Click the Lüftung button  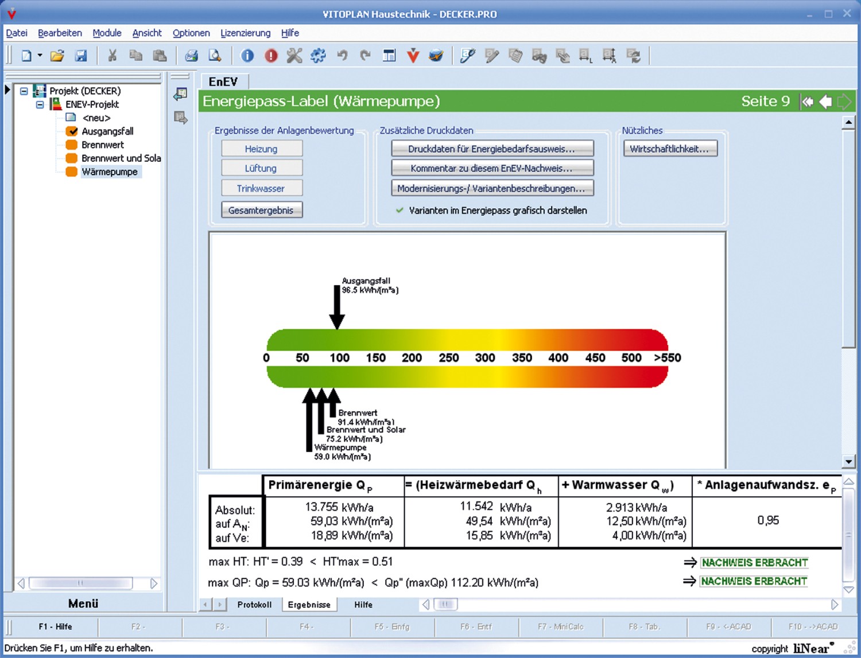tap(262, 168)
